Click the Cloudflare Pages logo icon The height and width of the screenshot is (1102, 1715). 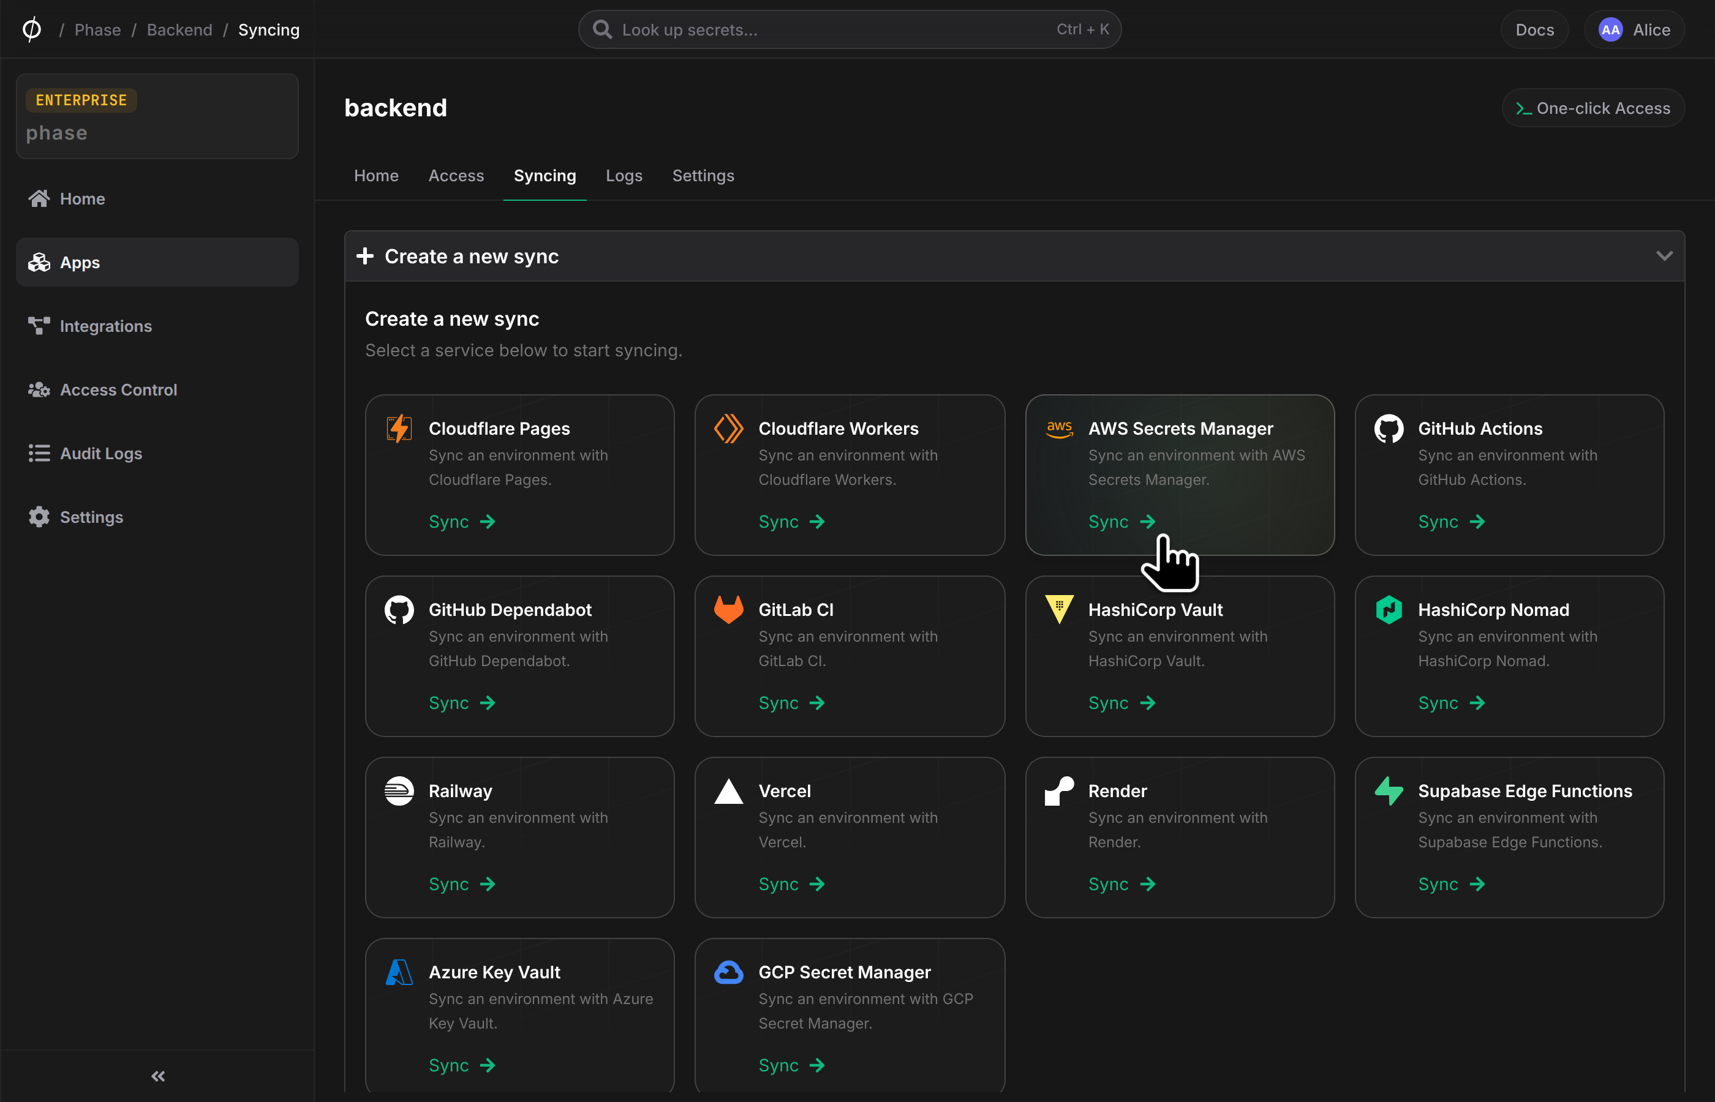coord(399,429)
